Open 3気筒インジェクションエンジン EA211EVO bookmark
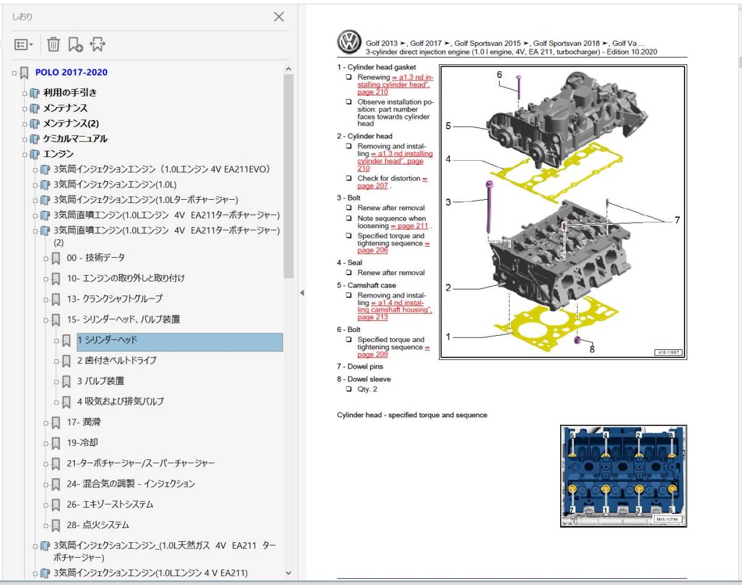The height and width of the screenshot is (585, 742). click(162, 169)
